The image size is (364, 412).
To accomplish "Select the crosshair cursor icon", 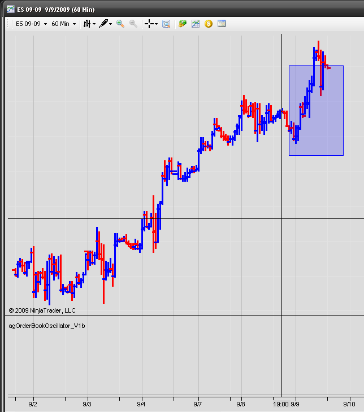I will pos(149,24).
